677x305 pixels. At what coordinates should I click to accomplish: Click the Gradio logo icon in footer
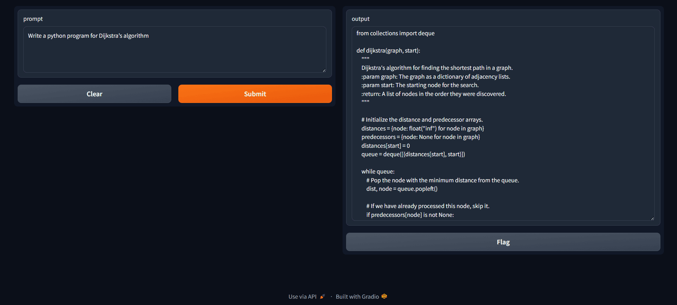point(384,297)
